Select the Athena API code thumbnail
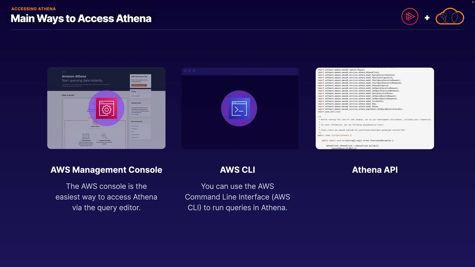The width and height of the screenshot is (475, 267). (374, 108)
